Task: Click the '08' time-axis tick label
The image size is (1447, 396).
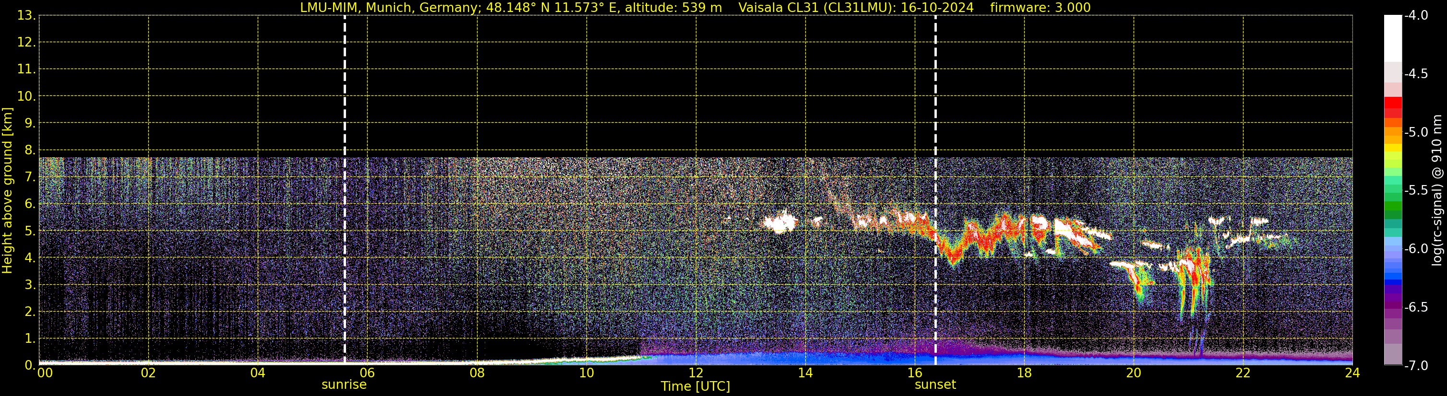Action: pyautogui.click(x=477, y=373)
